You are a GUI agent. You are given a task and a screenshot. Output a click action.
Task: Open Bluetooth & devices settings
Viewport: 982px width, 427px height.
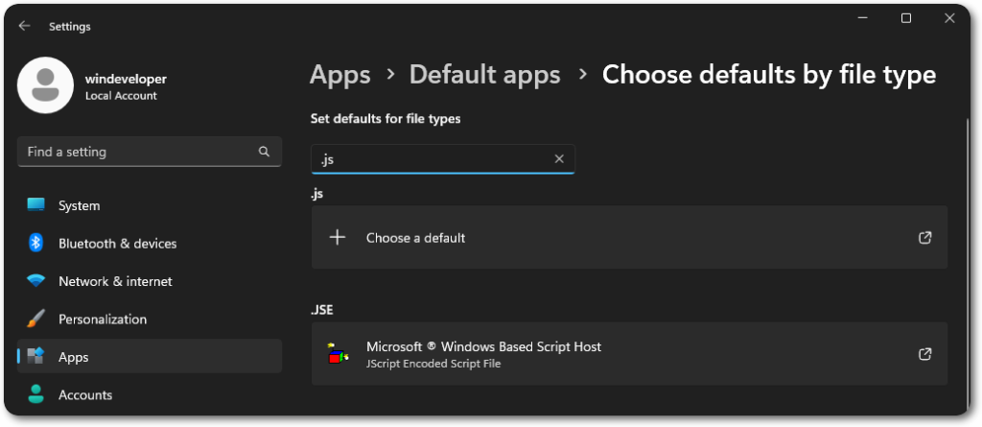tap(117, 244)
